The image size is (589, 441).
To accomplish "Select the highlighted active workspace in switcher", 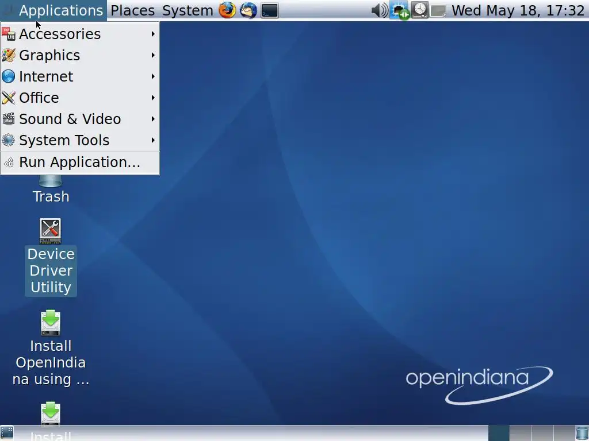I will point(499,433).
